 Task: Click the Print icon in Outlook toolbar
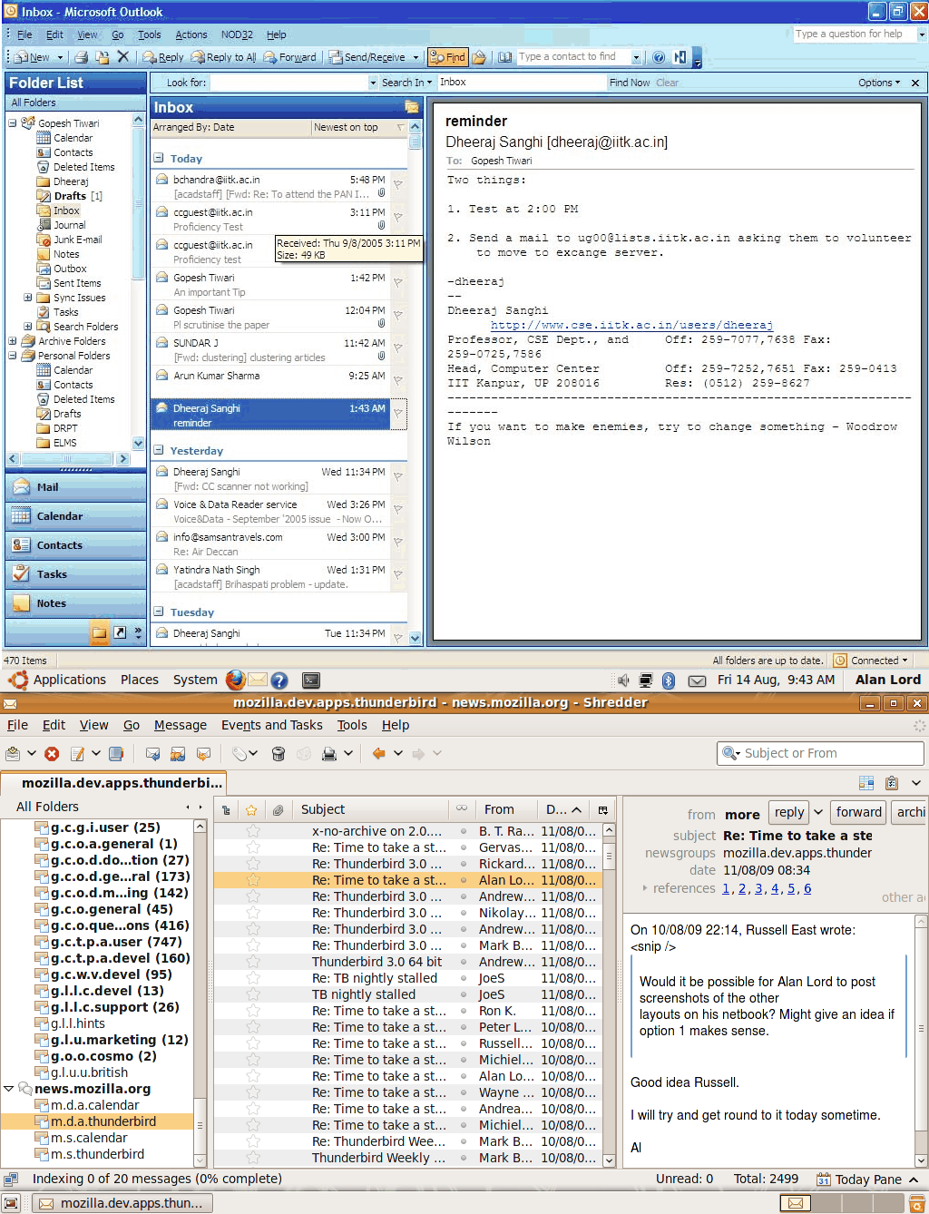click(82, 57)
